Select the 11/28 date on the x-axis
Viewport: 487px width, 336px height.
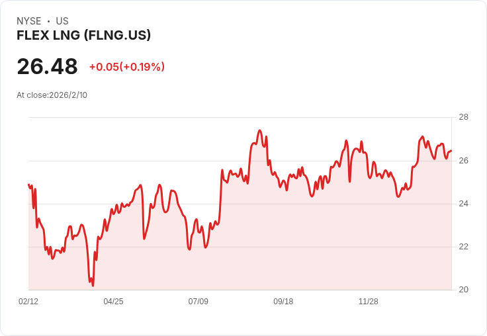[369, 301]
